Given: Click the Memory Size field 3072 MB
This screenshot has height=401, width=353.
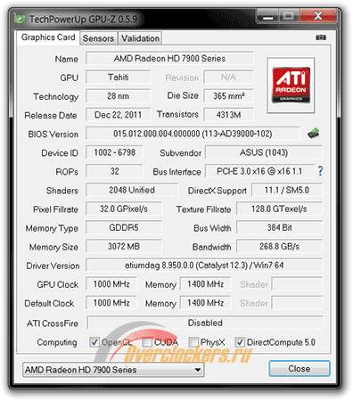Looking at the screenshot, I should 124,246.
